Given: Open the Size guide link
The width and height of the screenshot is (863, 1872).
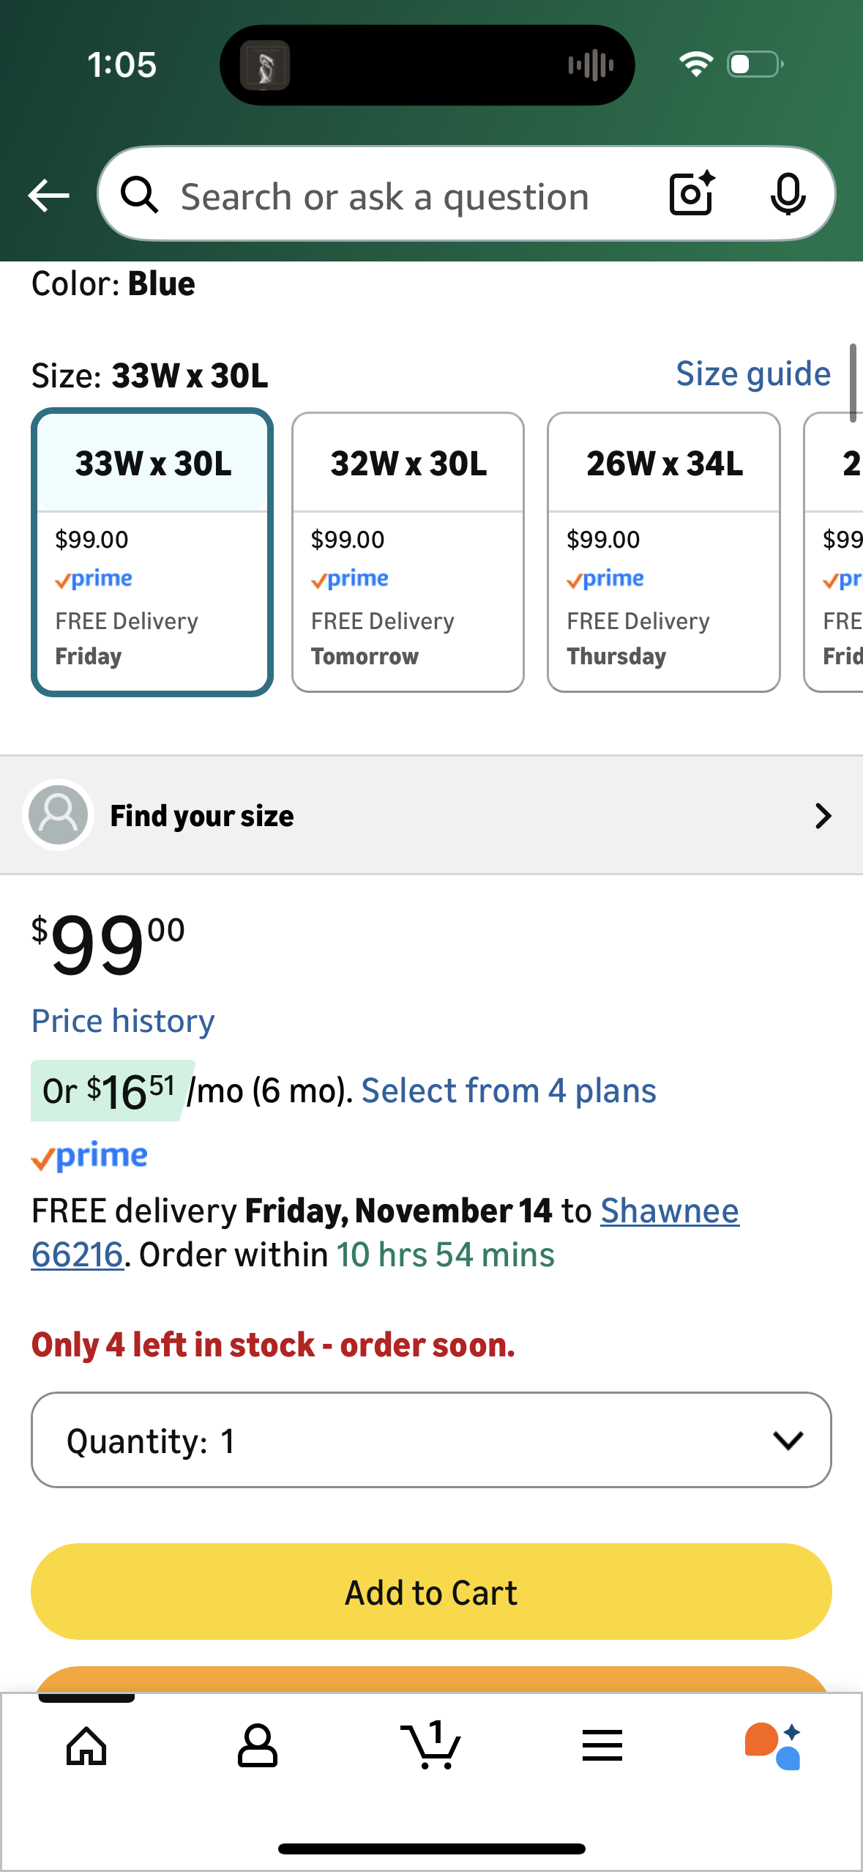Looking at the screenshot, I should click(752, 374).
